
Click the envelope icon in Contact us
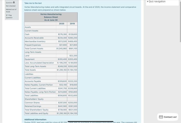(161, 117)
